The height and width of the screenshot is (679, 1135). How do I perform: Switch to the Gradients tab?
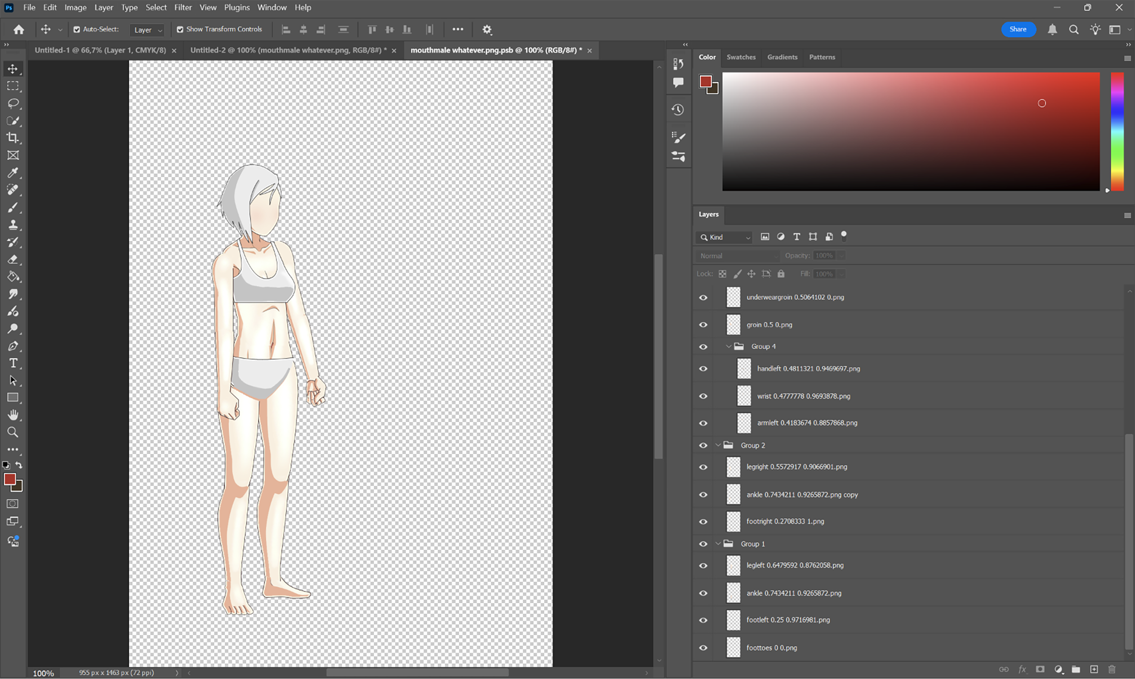782,57
